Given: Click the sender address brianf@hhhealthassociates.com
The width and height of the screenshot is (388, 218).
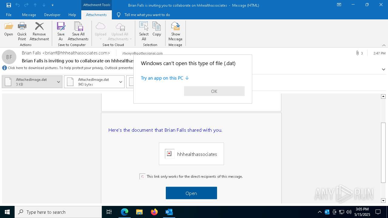Looking at the screenshot, I should [x=76, y=53].
